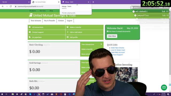Image resolution: width=171 pixels, height=96 pixels.
Task: Select the Logout tab
Action: [69, 21]
